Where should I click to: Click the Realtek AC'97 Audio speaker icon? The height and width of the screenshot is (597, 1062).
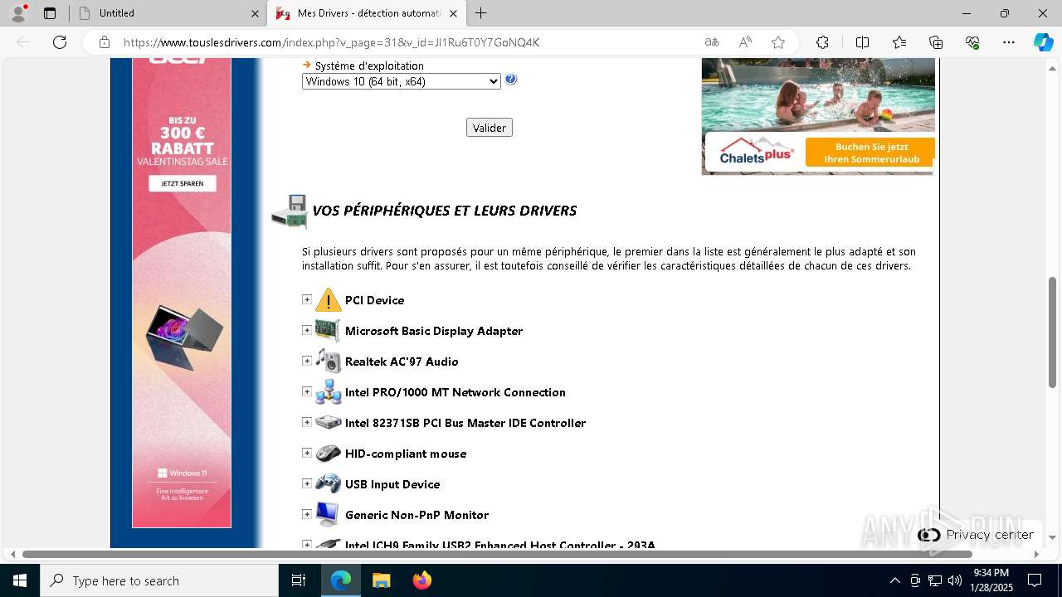tap(329, 362)
